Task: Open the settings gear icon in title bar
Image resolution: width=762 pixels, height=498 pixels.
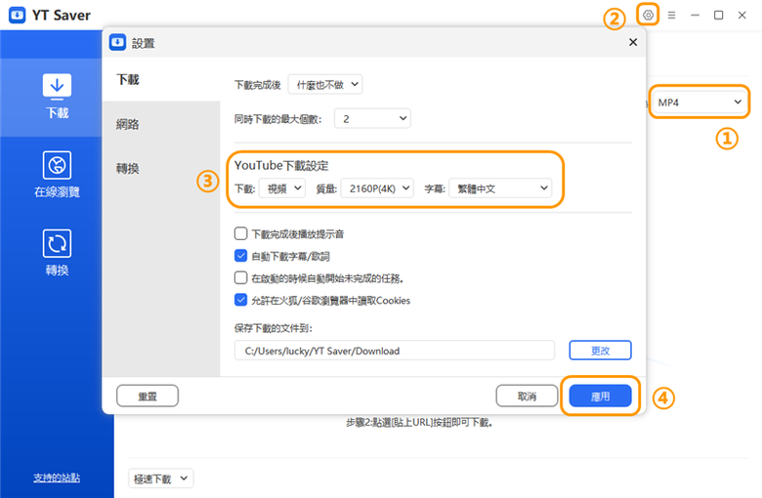Action: 648,15
